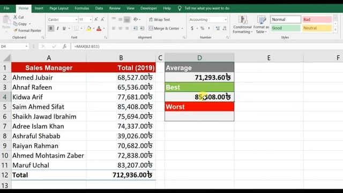343x193 pixels.
Task: Apply Percent Style icon
Action: pos(203,28)
